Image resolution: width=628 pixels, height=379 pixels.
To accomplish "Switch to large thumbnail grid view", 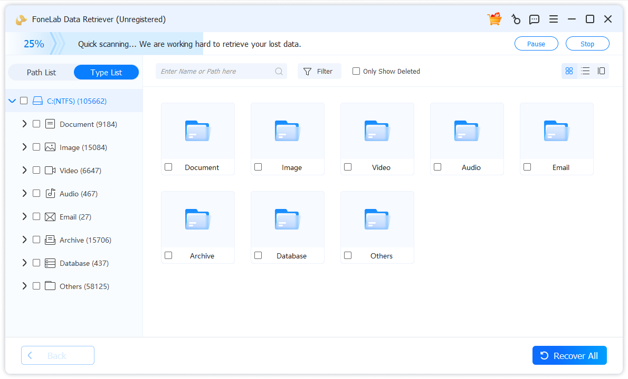I will click(x=569, y=71).
